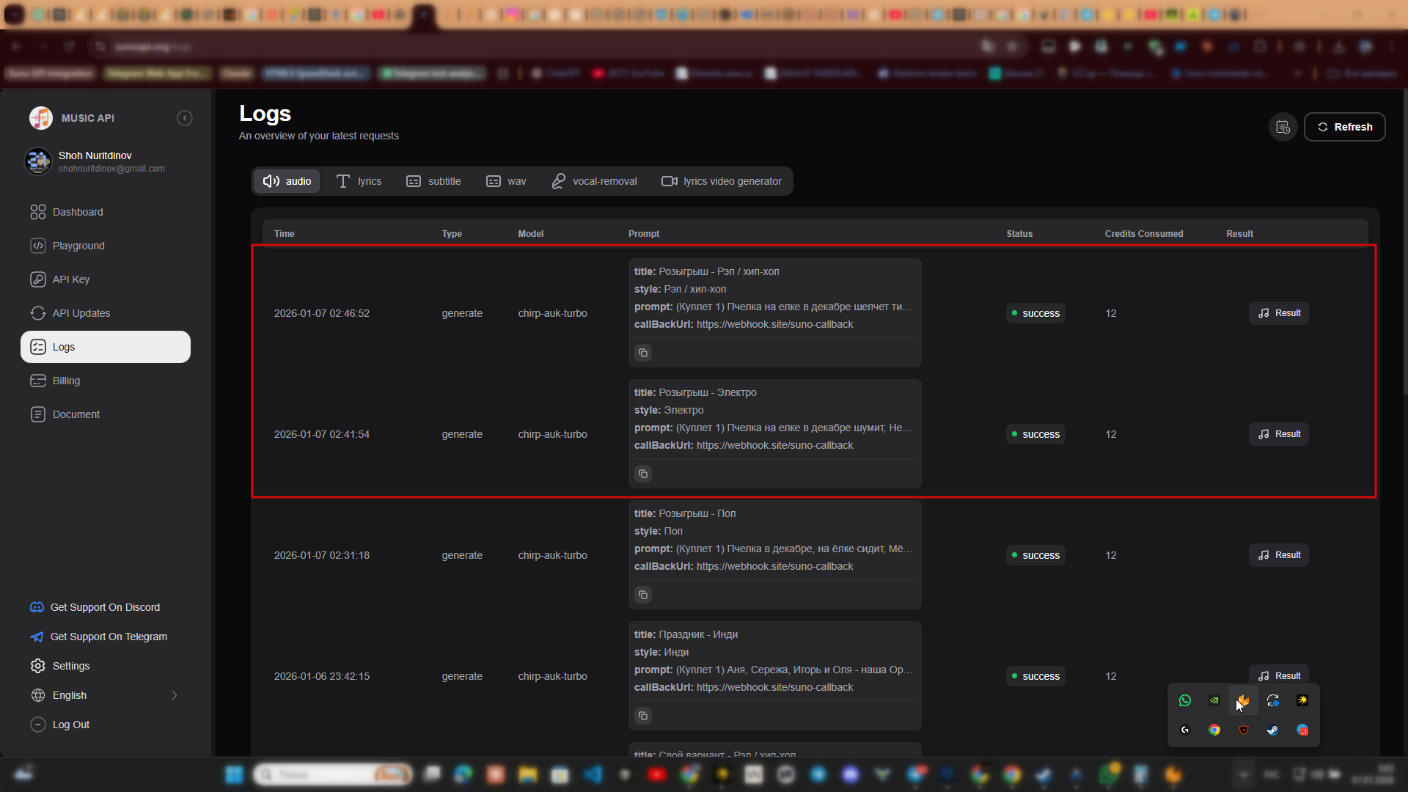Click the copy icon under the Электро prompt
Viewport: 1408px width, 792px height.
[x=643, y=474]
